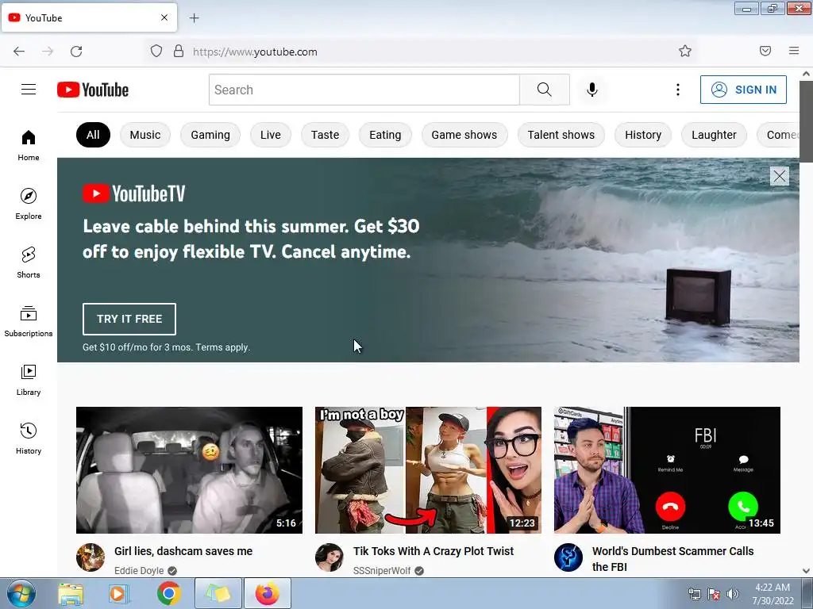Image resolution: width=813 pixels, height=609 pixels.
Task: Open Firefox application menu
Action: (794, 51)
